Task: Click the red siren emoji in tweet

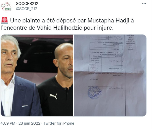Action: coord(4,20)
